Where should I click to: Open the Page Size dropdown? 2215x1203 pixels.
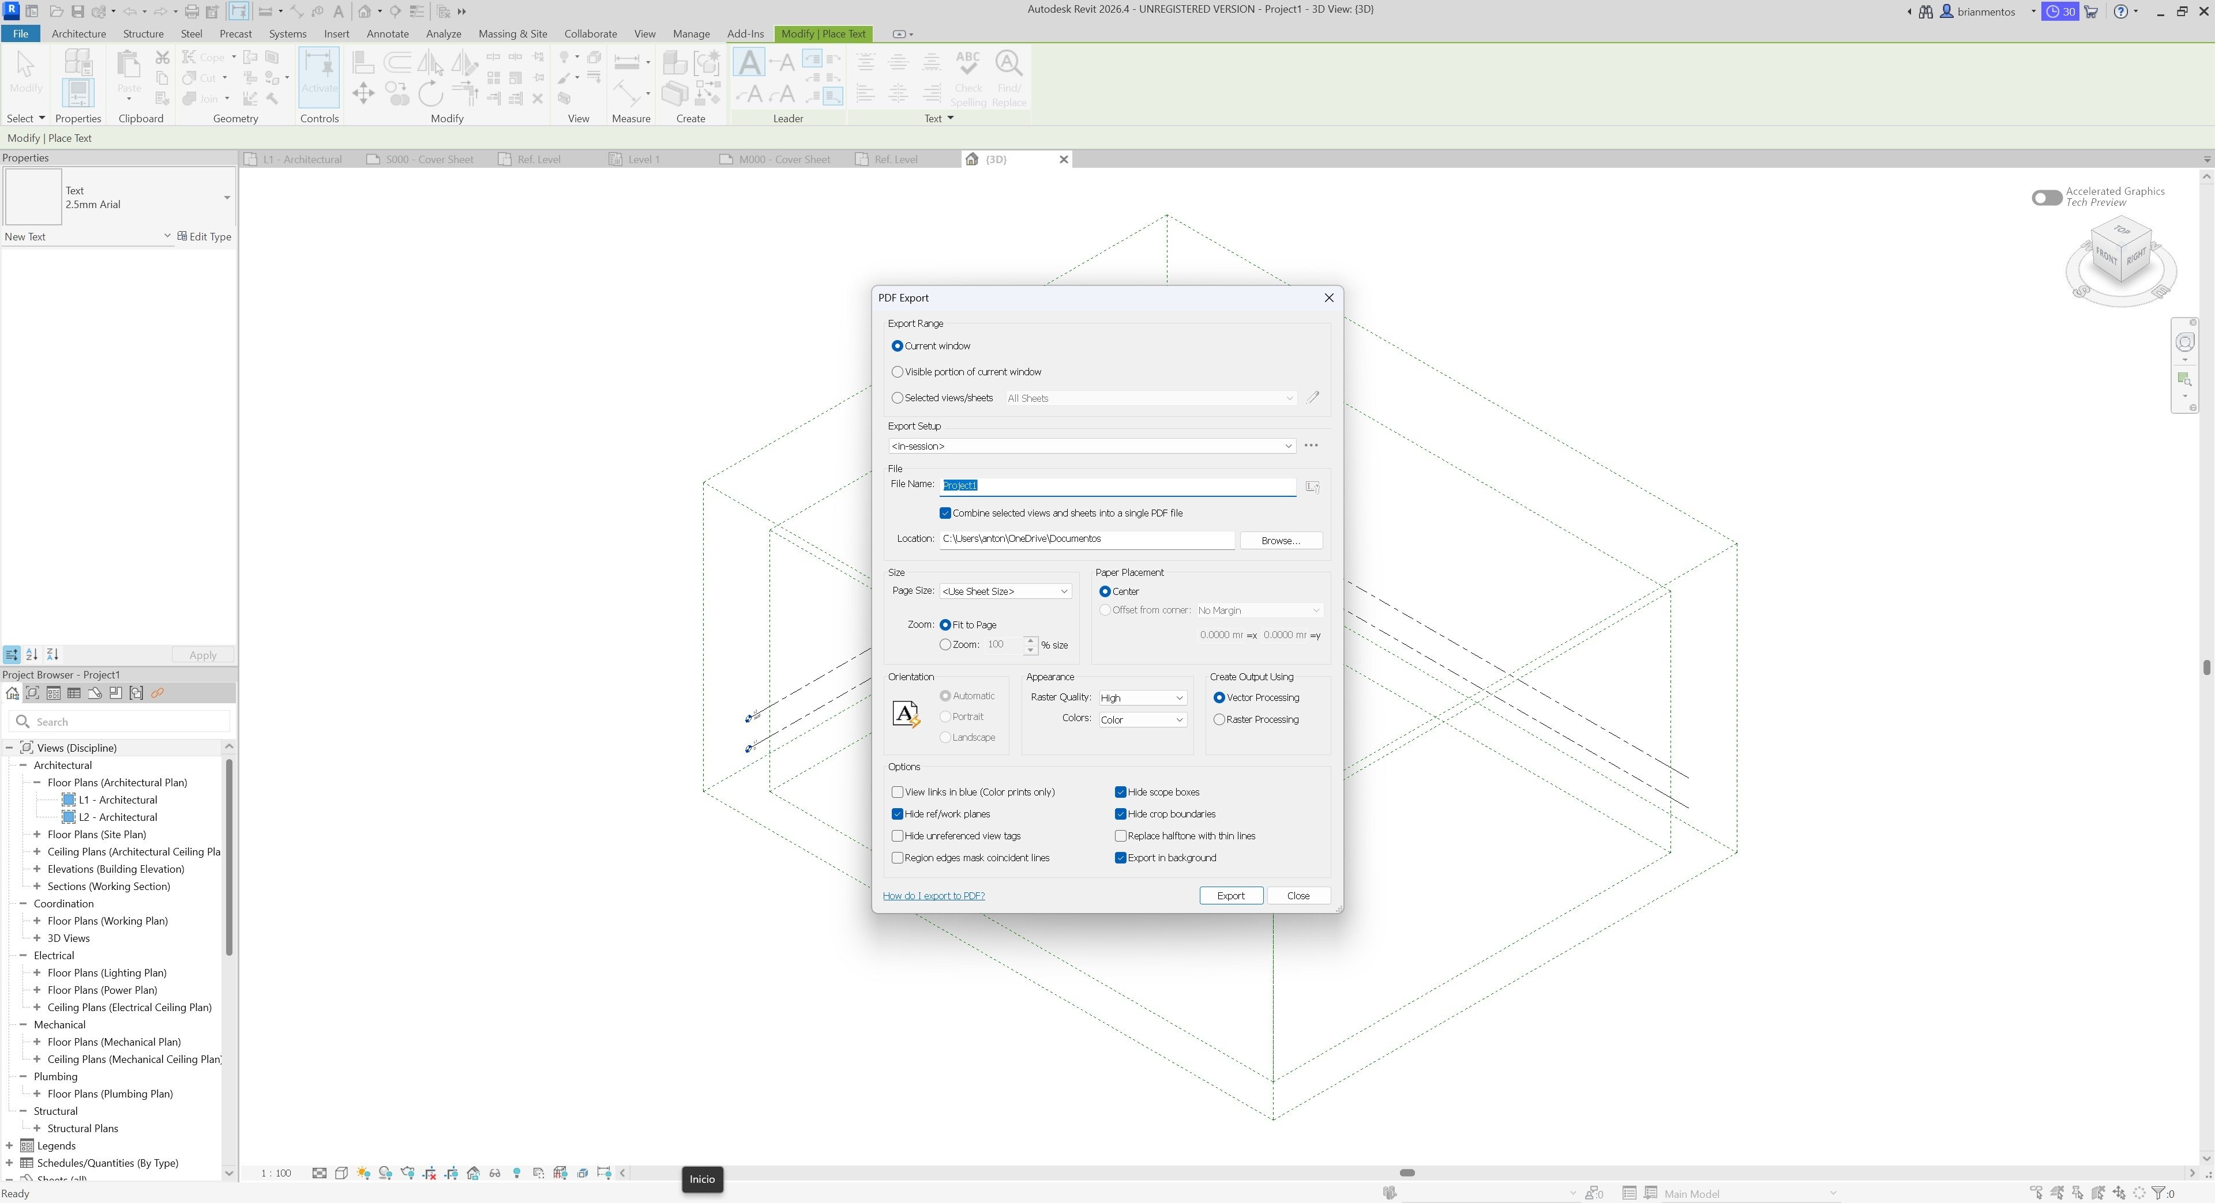point(1004,591)
